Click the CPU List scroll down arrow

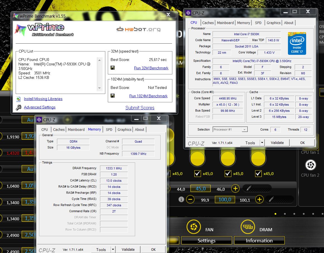pos(100,88)
